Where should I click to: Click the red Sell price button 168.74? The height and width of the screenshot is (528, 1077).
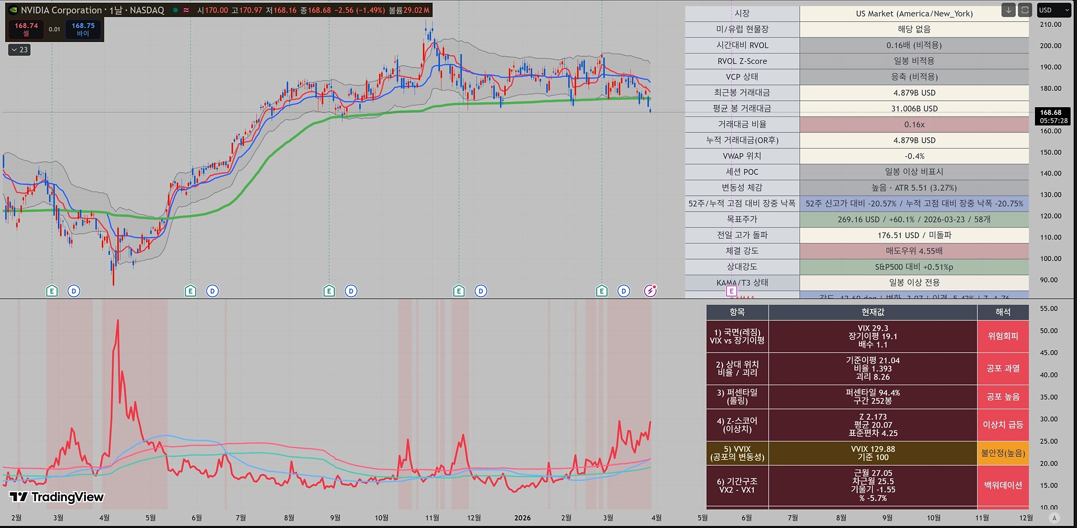26,29
